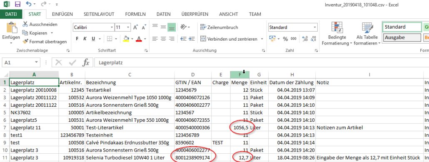Click Ausschneiden to cut
The image size is (429, 162).
click(40, 24)
